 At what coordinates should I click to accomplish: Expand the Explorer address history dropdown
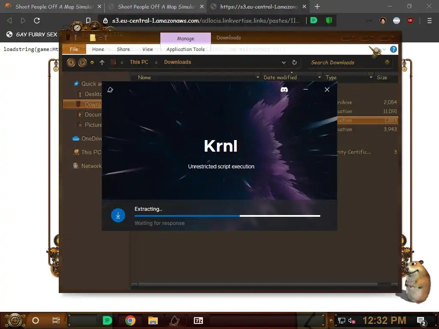pos(284,63)
